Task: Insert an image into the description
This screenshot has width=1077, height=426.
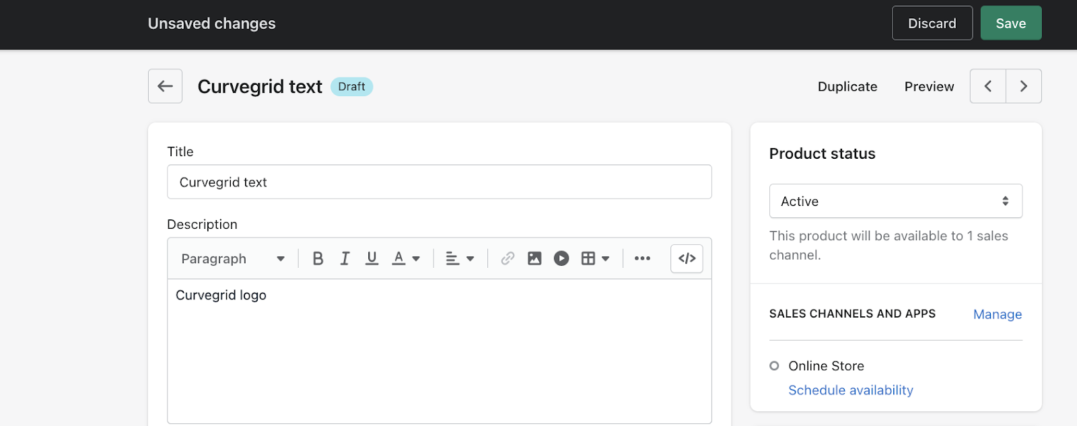Action: point(534,258)
